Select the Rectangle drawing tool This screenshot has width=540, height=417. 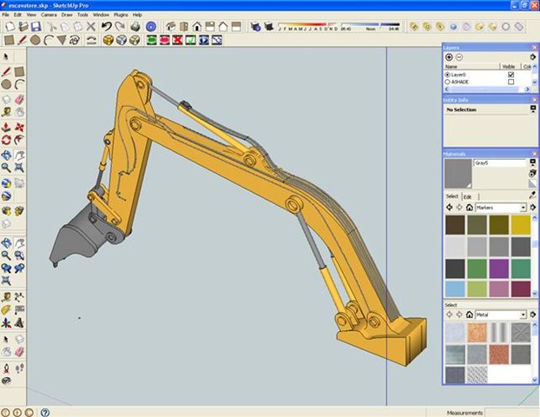pyautogui.click(x=9, y=40)
